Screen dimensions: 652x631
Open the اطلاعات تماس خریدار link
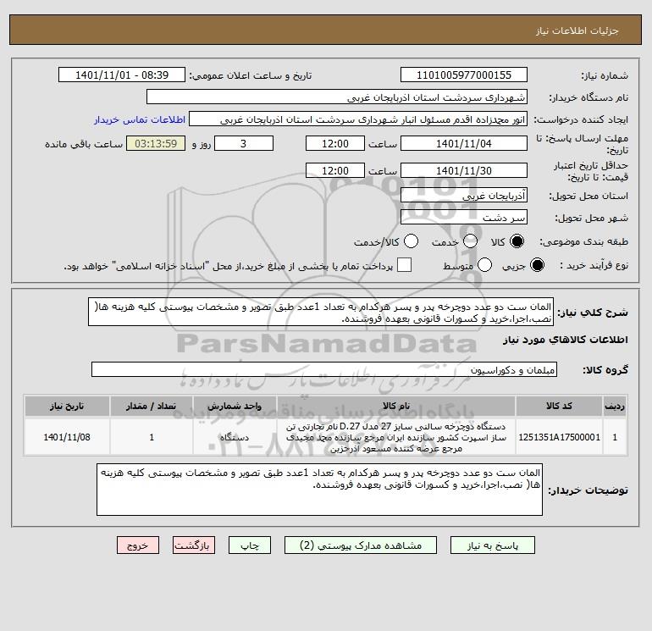[140, 119]
